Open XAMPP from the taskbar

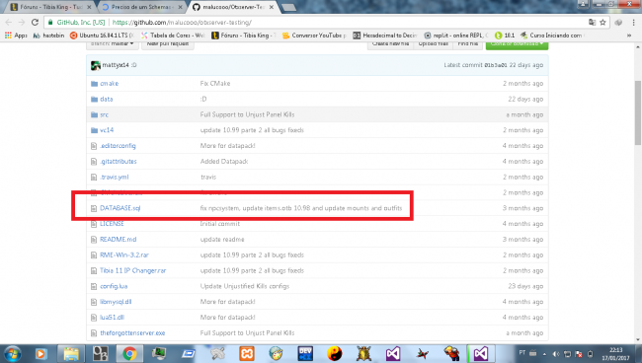coord(247,353)
